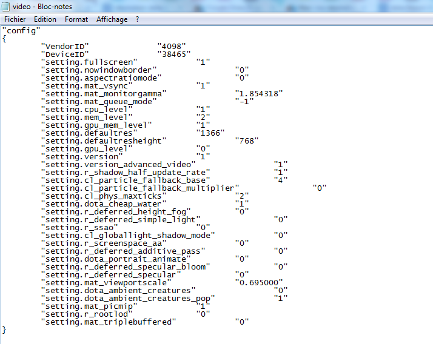This screenshot has height=344, width=433.
Task: Click the value "4098"
Action: click(x=172, y=47)
